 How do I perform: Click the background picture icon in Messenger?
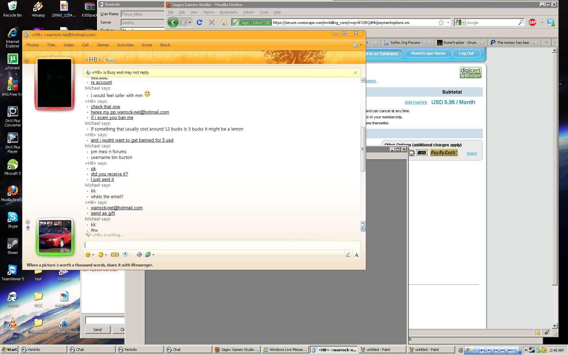coord(148,255)
